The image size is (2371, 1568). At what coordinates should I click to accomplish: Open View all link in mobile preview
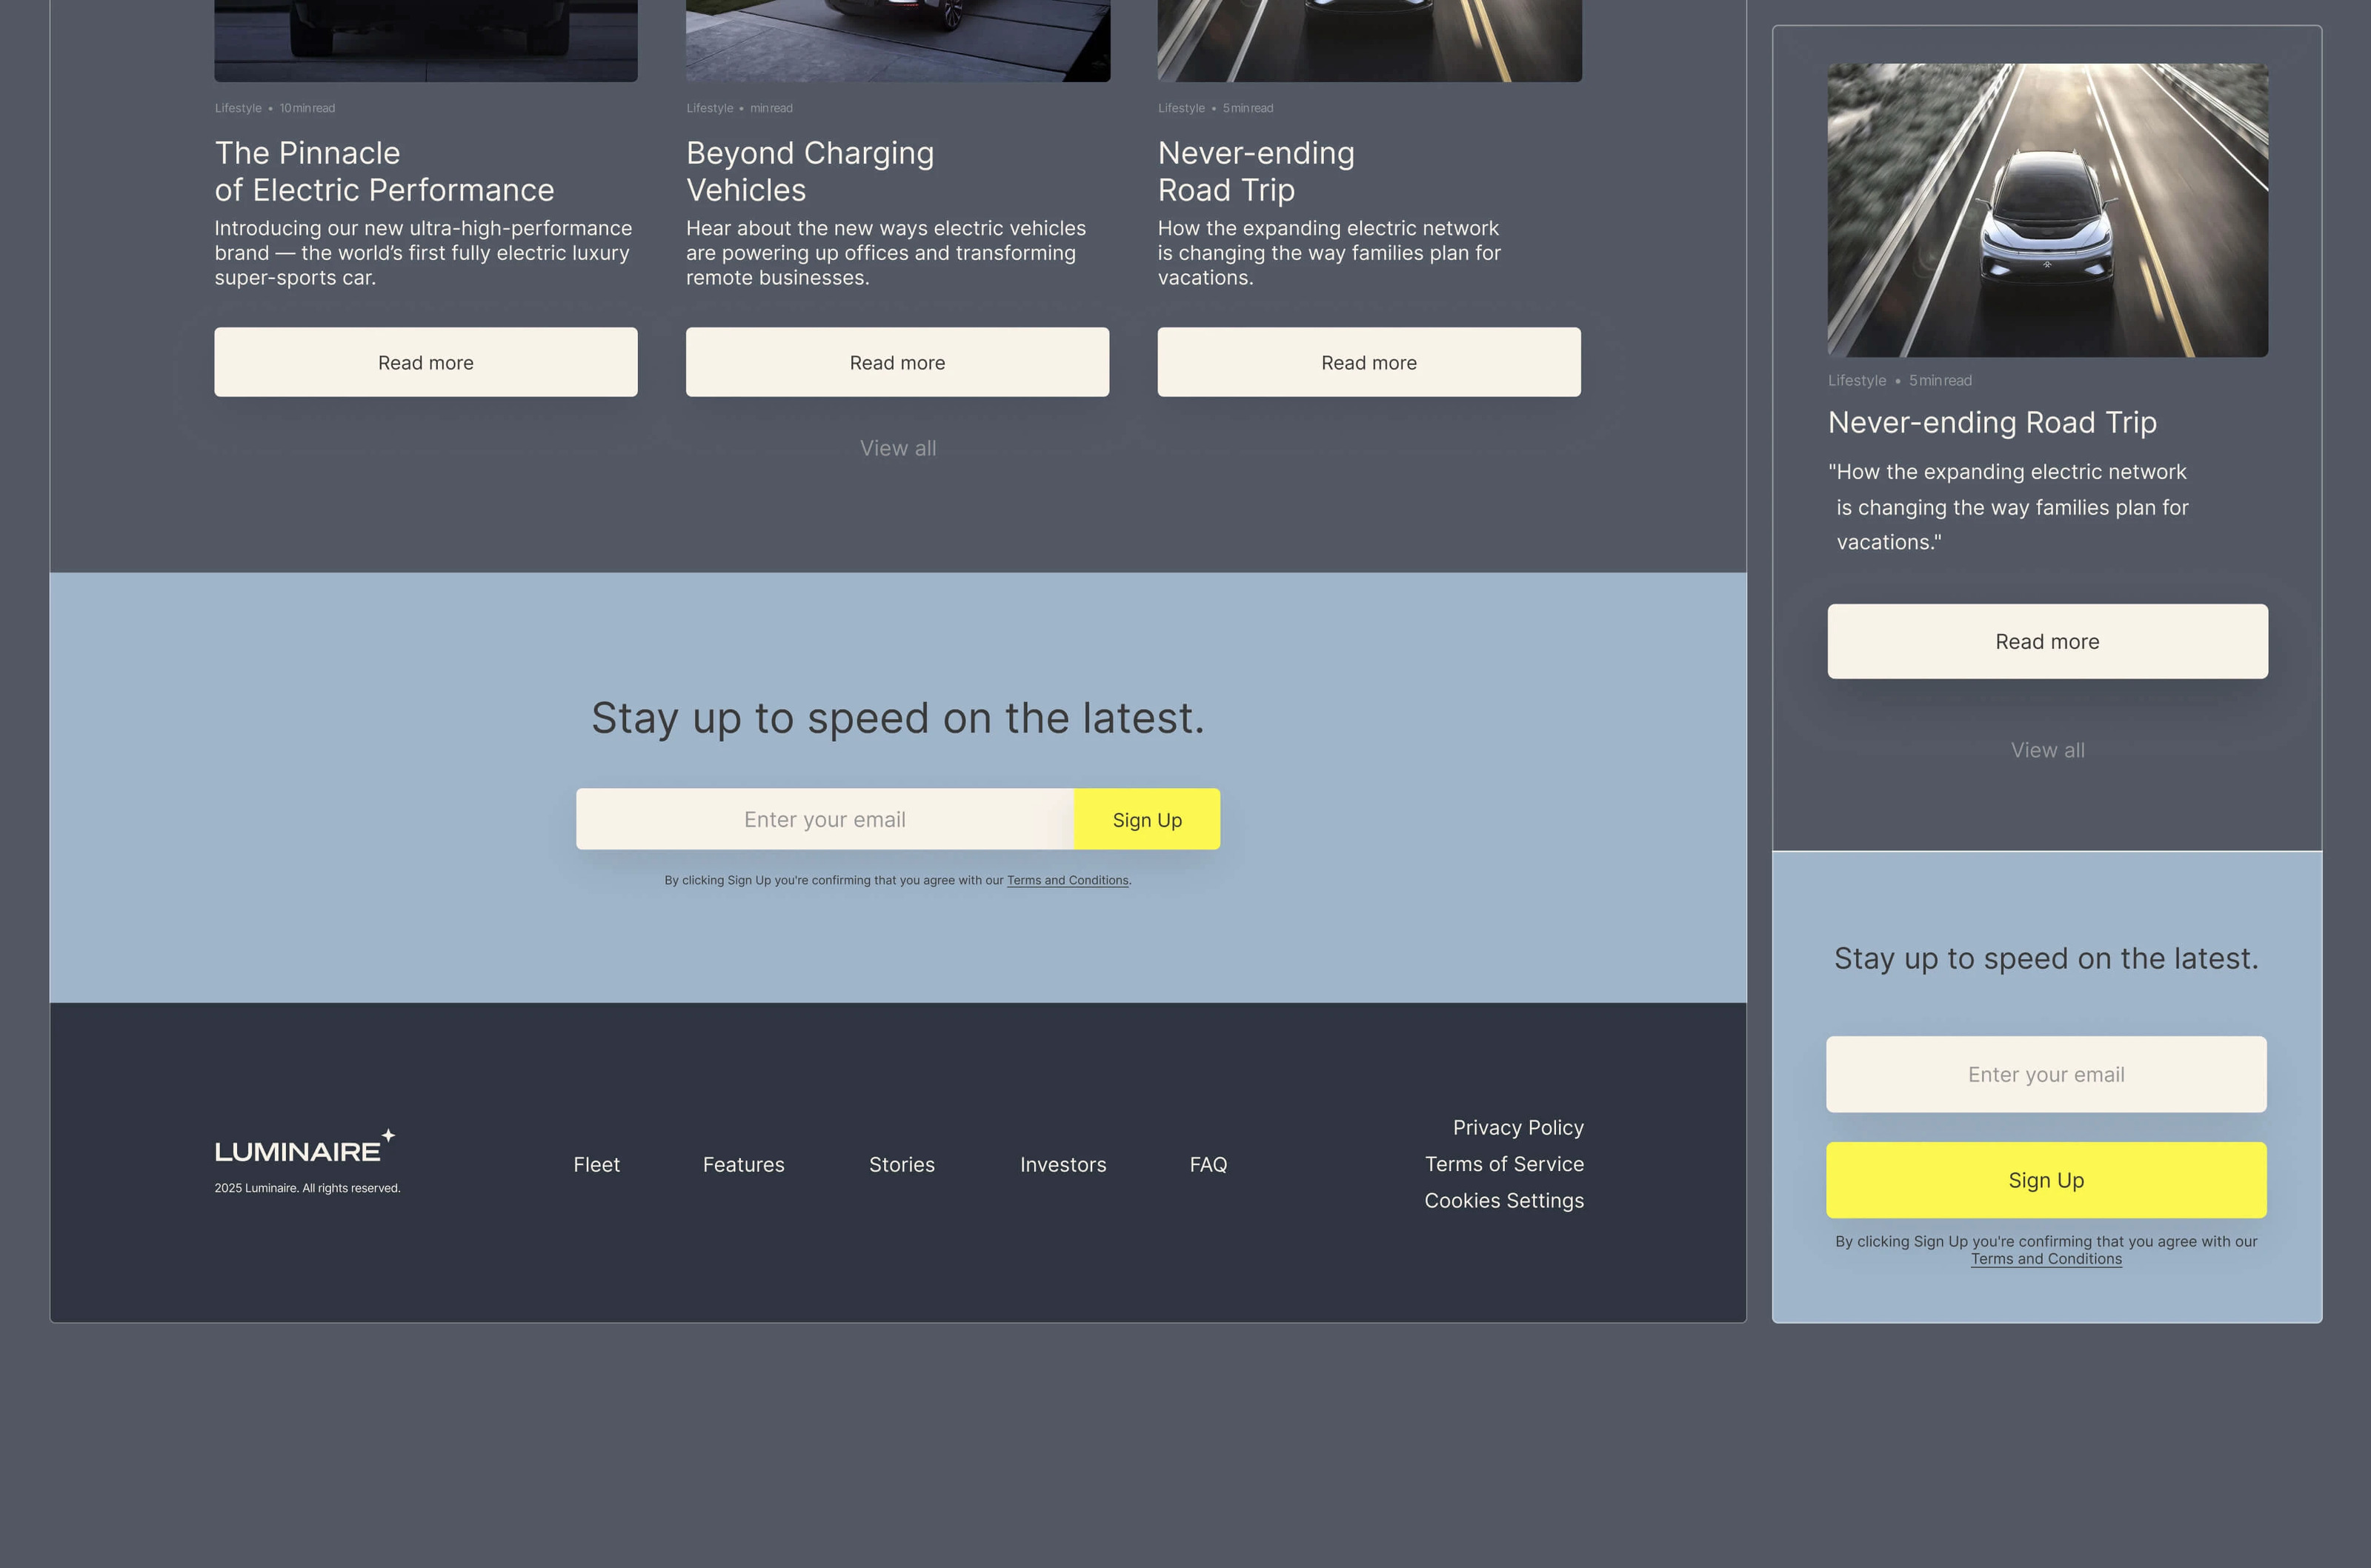click(x=2047, y=750)
